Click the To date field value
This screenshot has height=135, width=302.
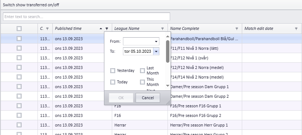pos(138,51)
